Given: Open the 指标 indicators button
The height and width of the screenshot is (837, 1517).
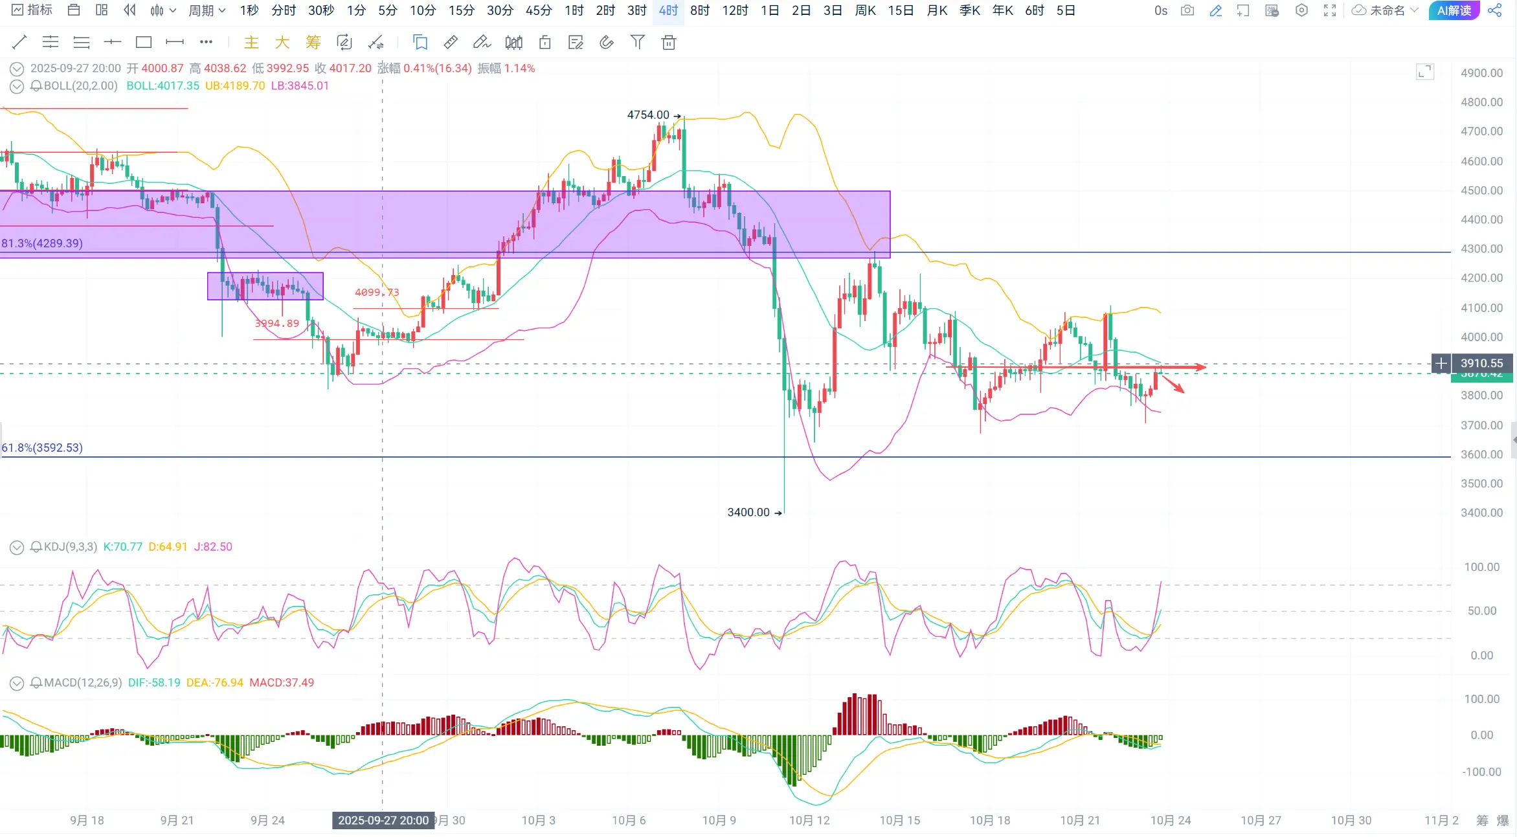Looking at the screenshot, I should tap(32, 10).
